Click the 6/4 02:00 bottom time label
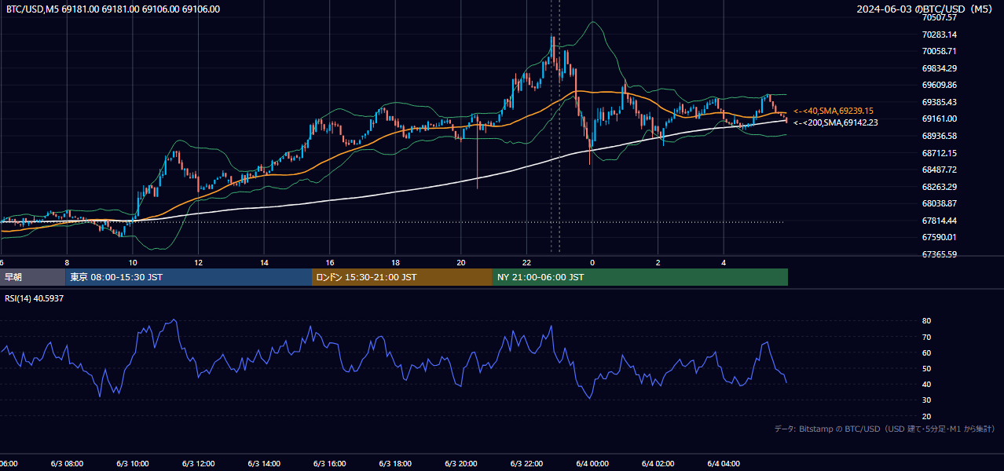Image resolution: width=1004 pixels, height=471 pixels. pyautogui.click(x=658, y=464)
